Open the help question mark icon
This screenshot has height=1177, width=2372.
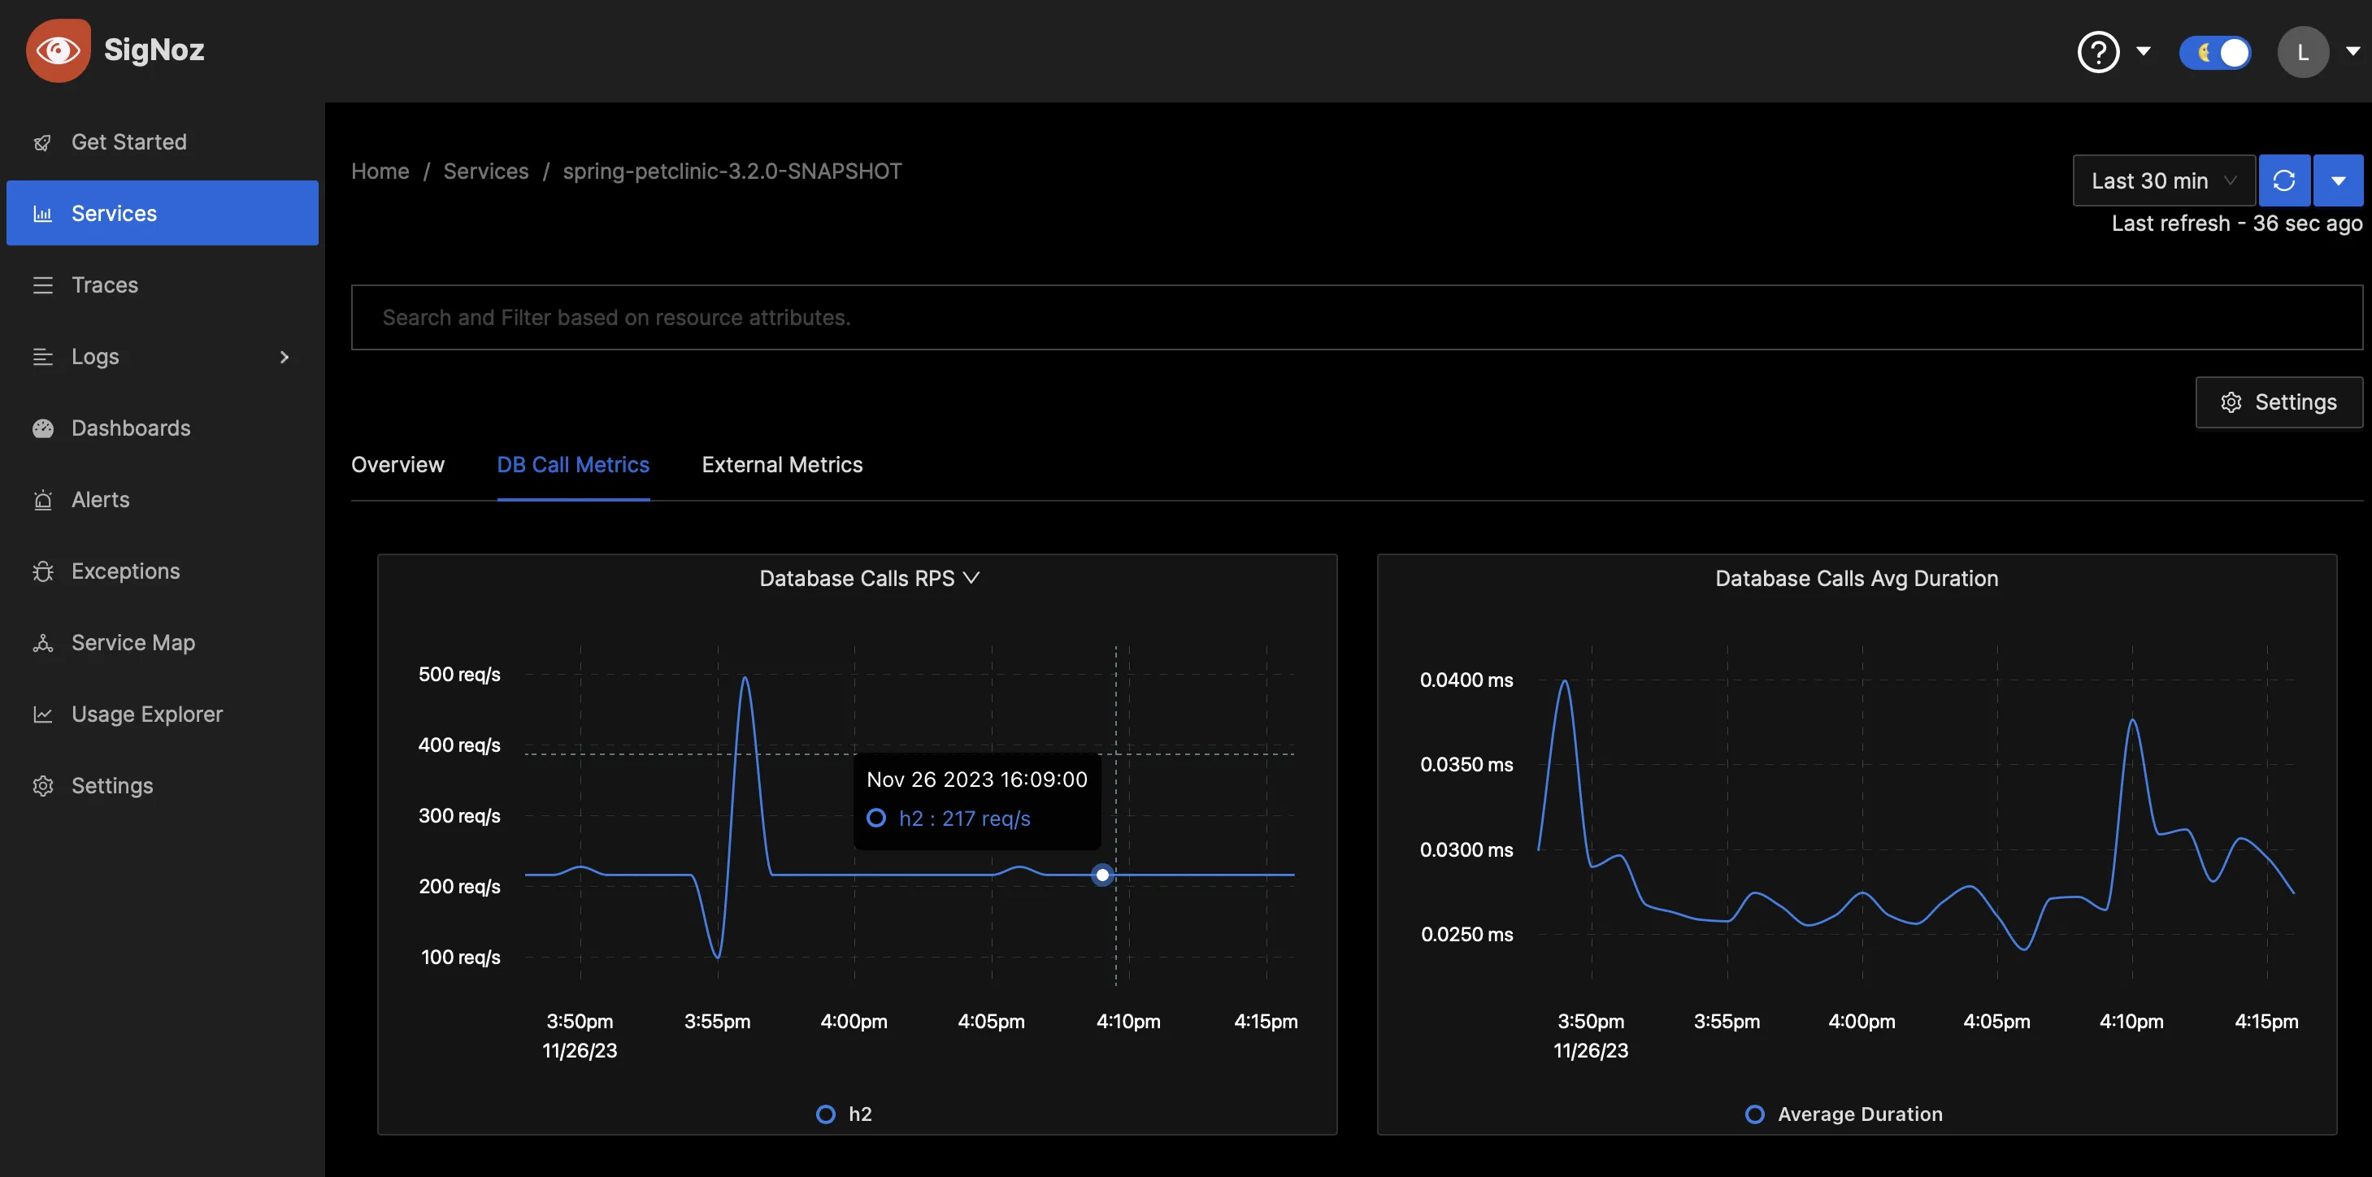pyautogui.click(x=2099, y=51)
